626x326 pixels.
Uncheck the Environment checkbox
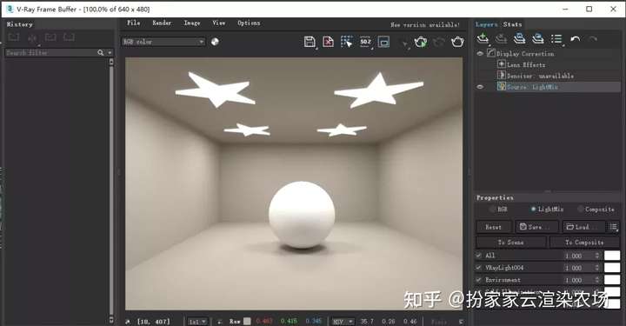point(479,280)
